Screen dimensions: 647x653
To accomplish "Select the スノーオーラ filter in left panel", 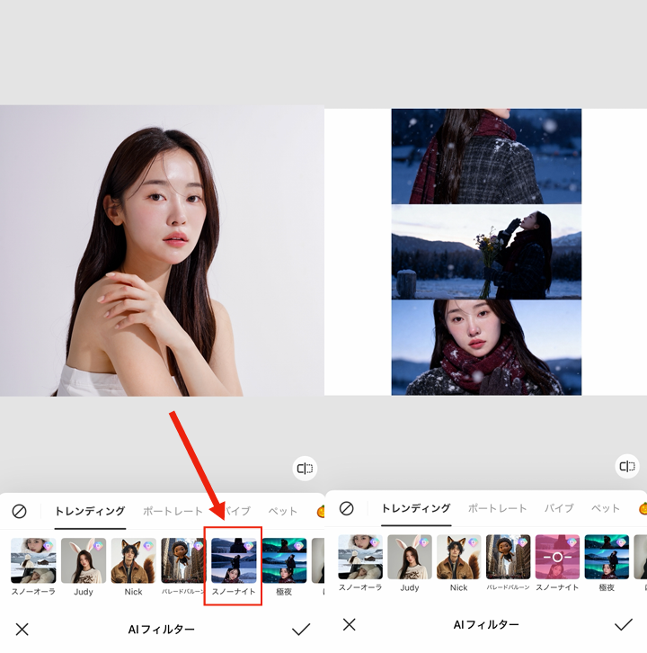I will 33,560.
